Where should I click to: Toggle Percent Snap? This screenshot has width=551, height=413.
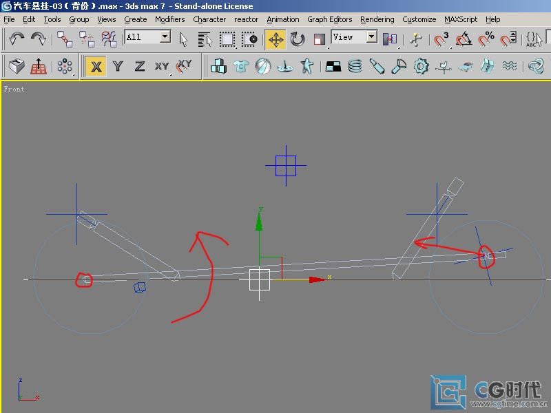point(487,39)
